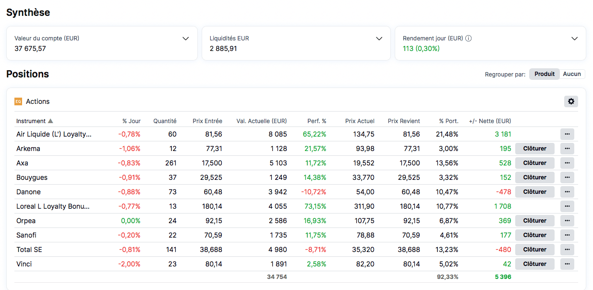This screenshot has height=290, width=593.
Task: Open more options for Loreal row
Action: pyautogui.click(x=567, y=206)
